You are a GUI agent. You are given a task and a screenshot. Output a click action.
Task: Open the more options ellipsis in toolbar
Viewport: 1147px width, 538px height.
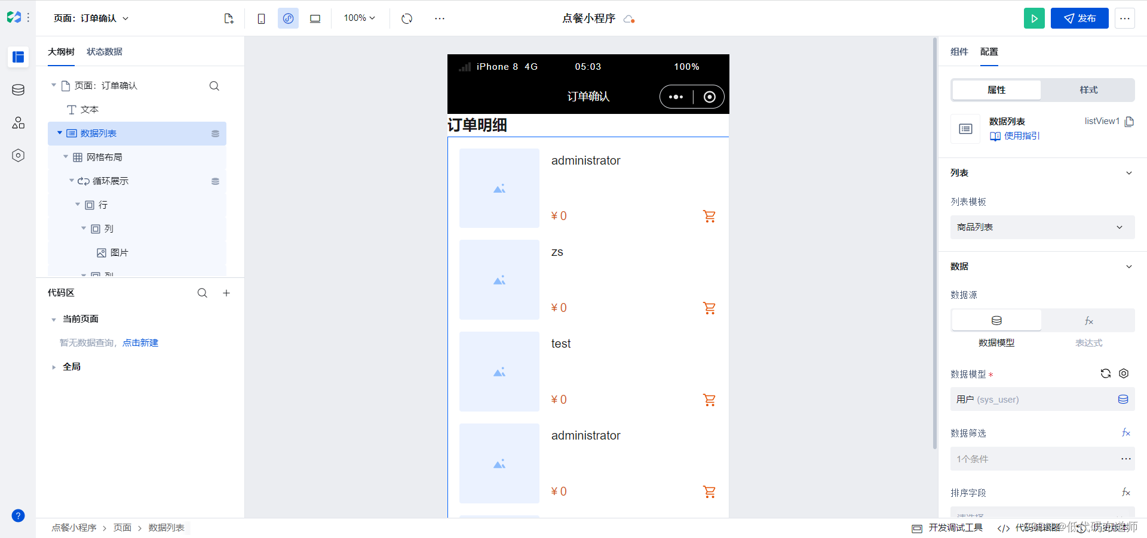[x=440, y=18]
